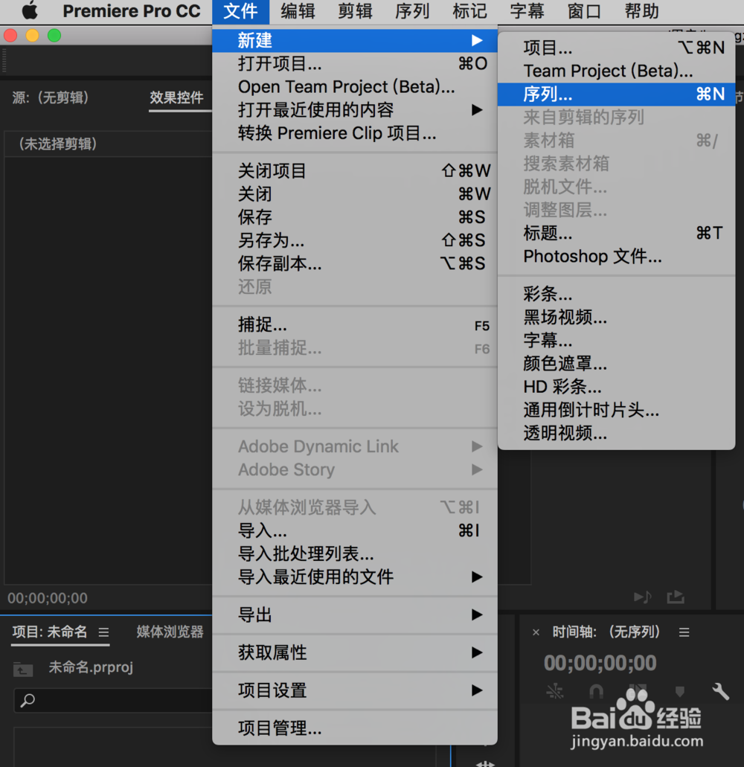The height and width of the screenshot is (767, 744).
Task: Select 另存为... menu item
Action: click(x=355, y=241)
